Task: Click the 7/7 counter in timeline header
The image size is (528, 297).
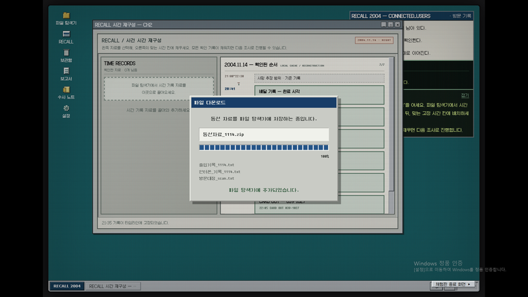Action: [381, 65]
